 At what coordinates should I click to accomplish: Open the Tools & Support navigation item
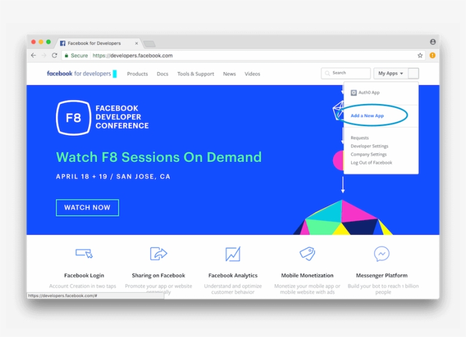coord(195,74)
